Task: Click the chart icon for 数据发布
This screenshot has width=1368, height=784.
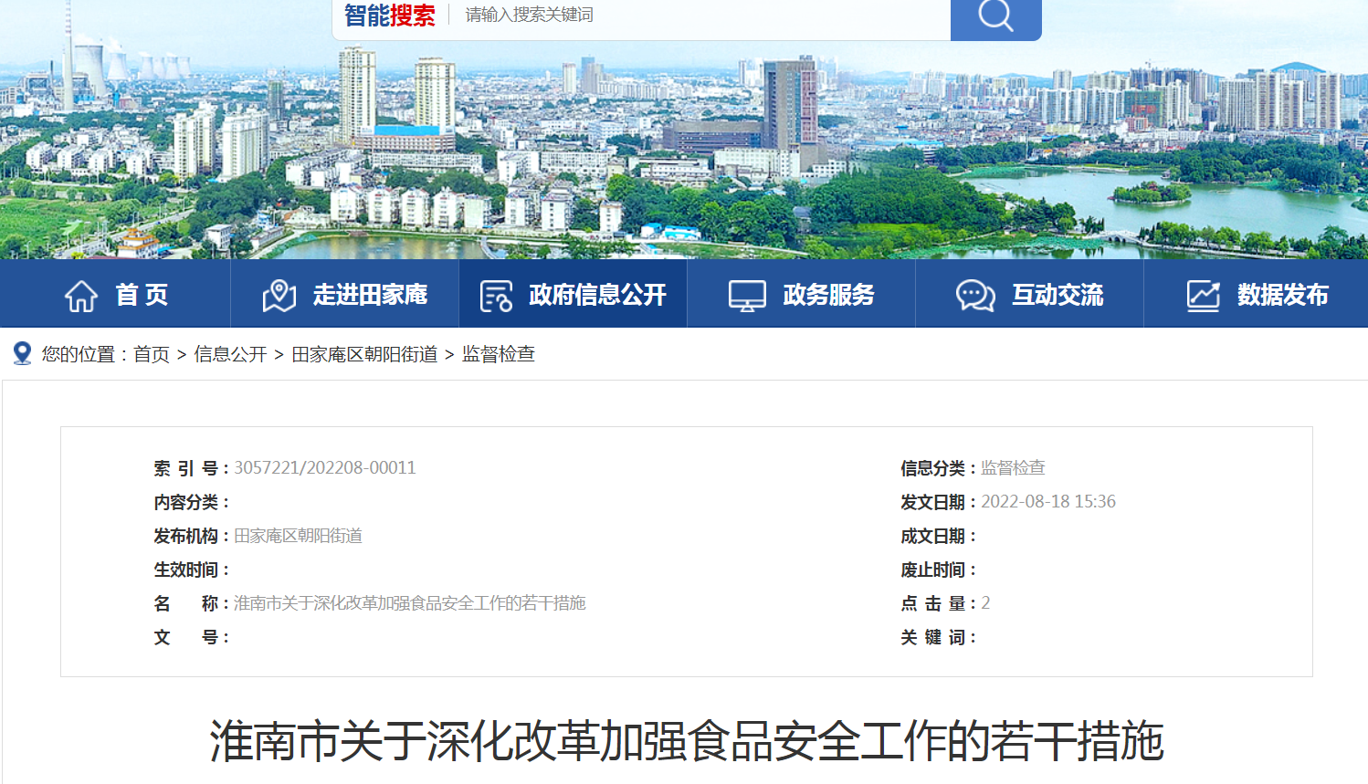Action: pyautogui.click(x=1203, y=293)
